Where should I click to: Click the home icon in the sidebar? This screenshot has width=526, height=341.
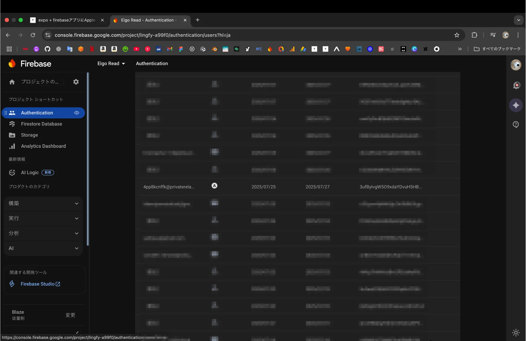(x=12, y=82)
